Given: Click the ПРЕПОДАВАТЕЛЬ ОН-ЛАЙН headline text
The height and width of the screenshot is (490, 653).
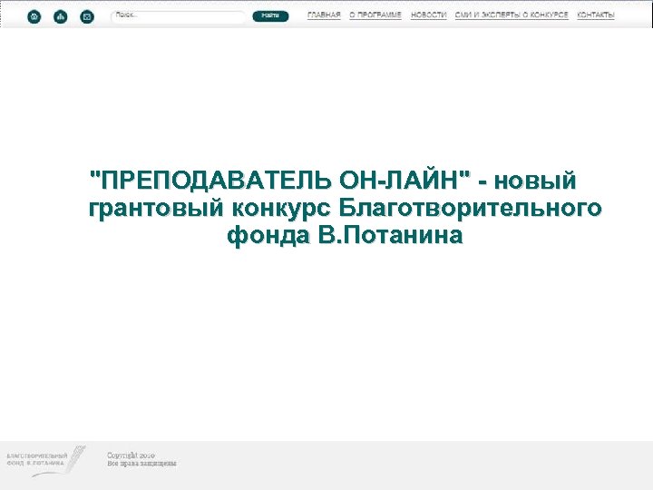Looking at the screenshot, I should pos(345,208).
